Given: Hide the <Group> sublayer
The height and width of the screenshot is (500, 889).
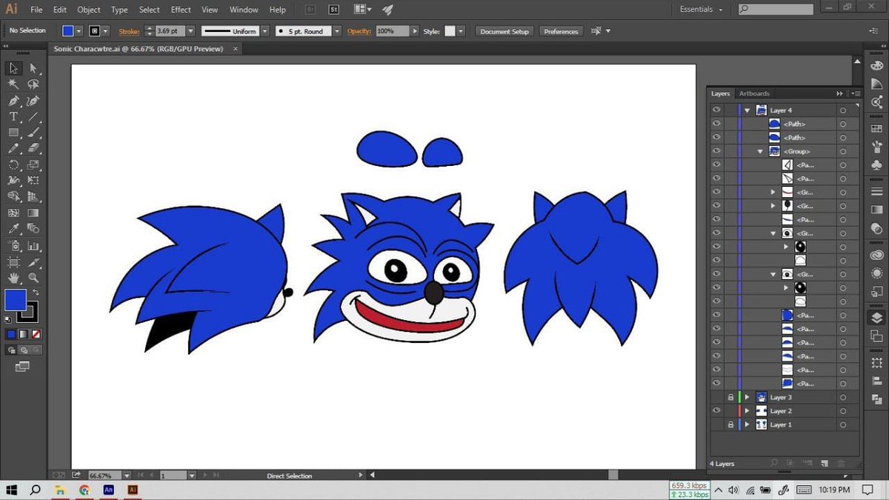Looking at the screenshot, I should (716, 151).
